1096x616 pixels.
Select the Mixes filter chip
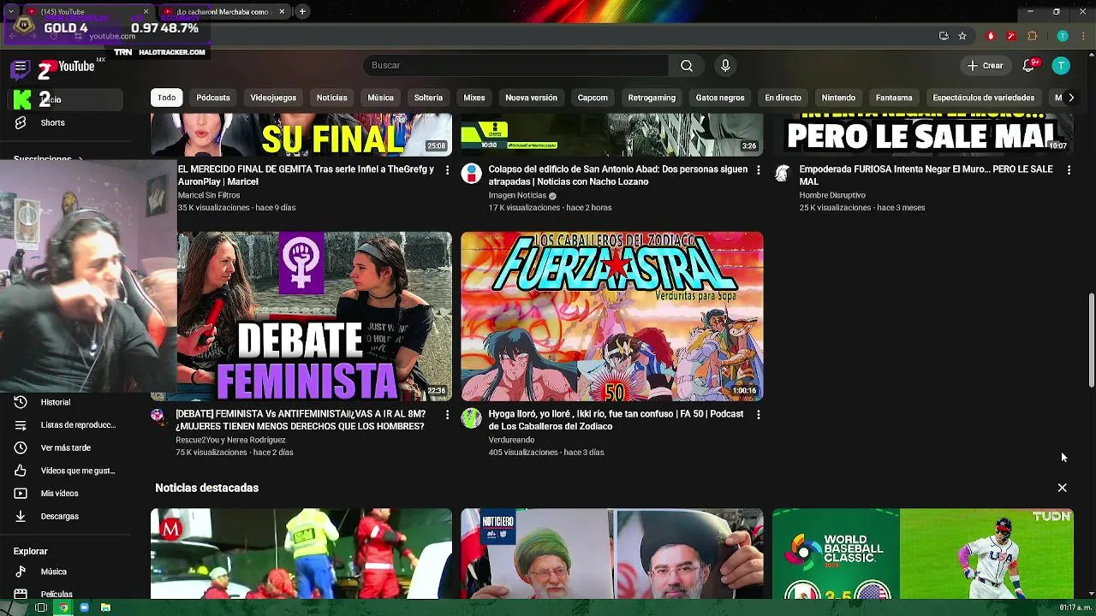click(474, 98)
